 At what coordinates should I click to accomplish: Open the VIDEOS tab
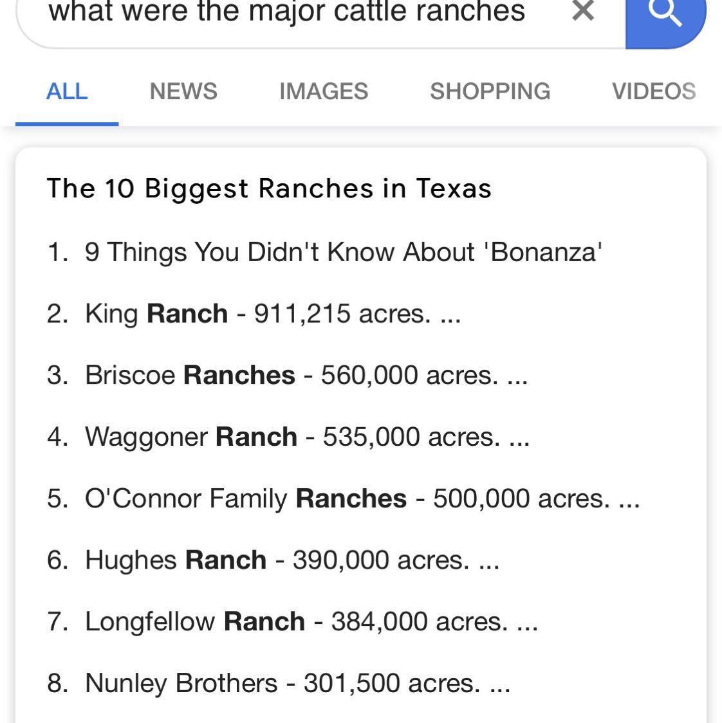(653, 91)
